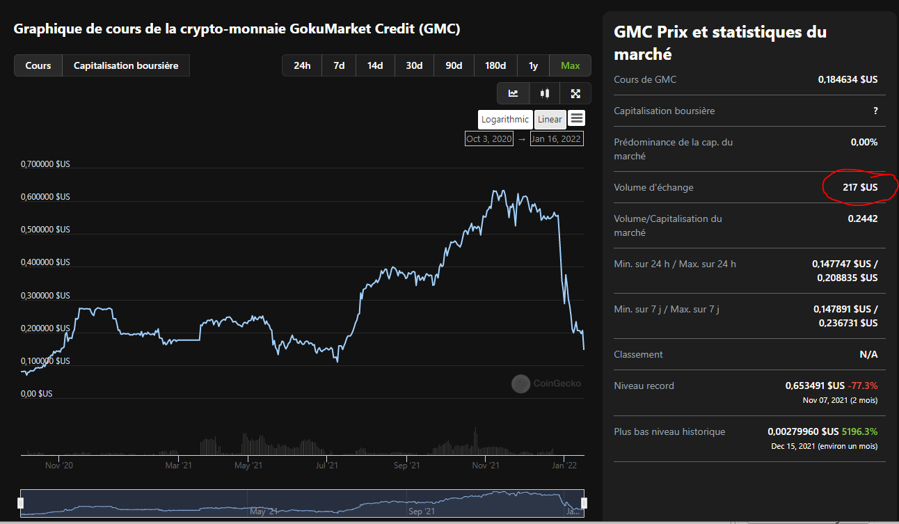Enable Logarithmic scale
Screen dimensions: 899x524
click(504, 119)
